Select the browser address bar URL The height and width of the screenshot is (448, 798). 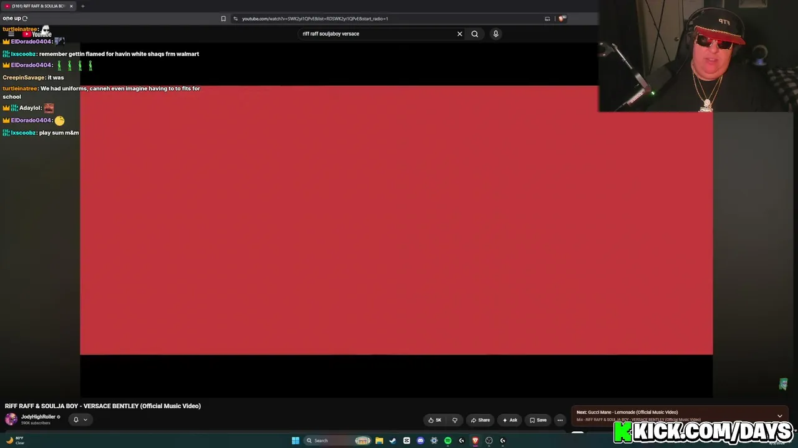coord(315,19)
